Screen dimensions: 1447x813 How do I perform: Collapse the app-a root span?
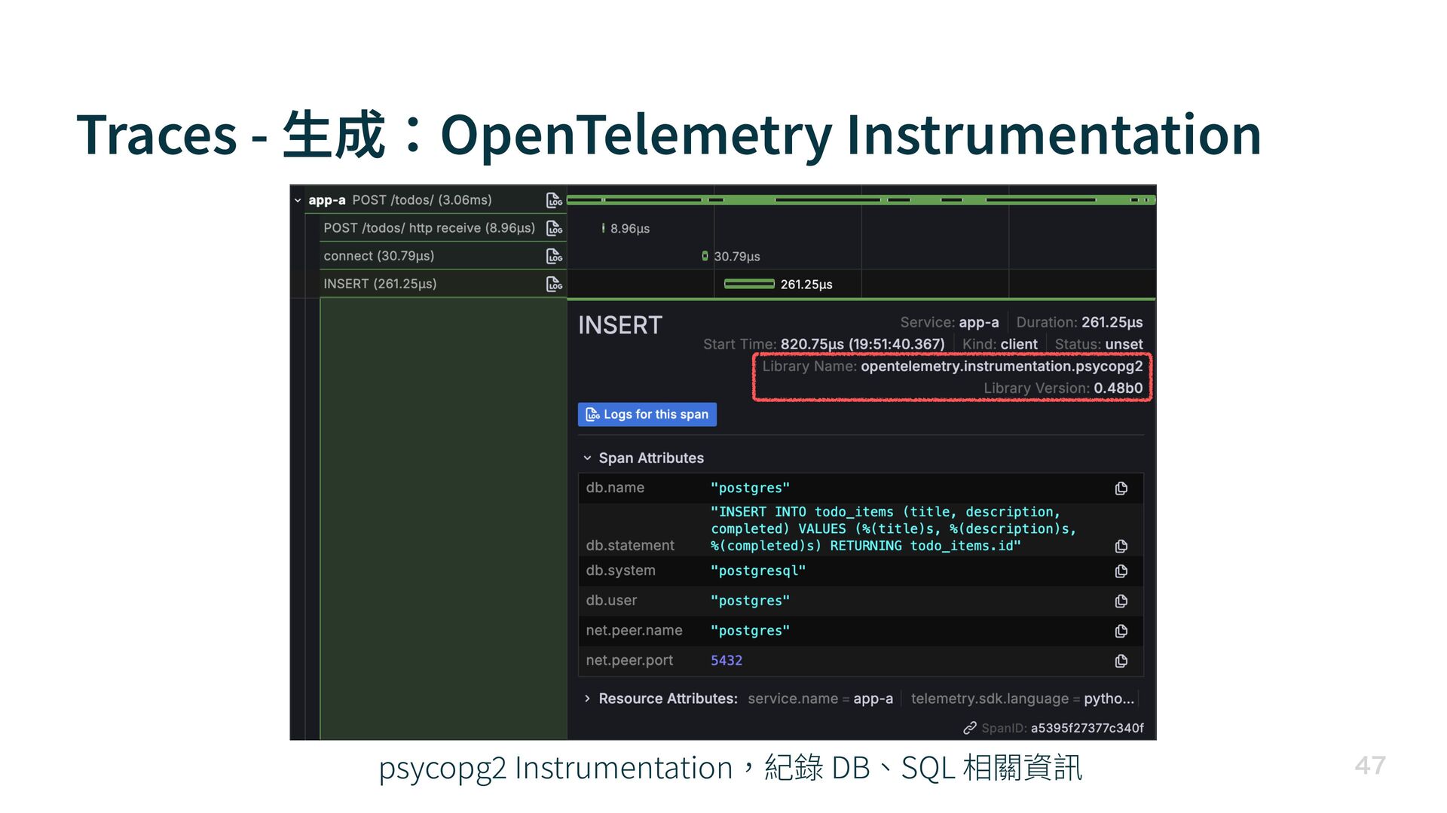click(x=298, y=200)
